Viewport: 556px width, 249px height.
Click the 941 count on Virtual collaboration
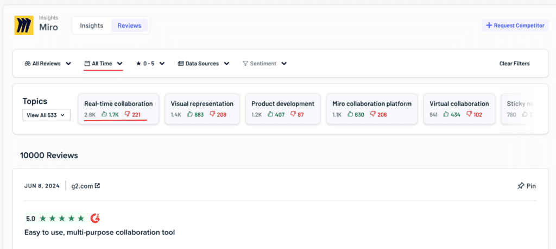point(434,114)
